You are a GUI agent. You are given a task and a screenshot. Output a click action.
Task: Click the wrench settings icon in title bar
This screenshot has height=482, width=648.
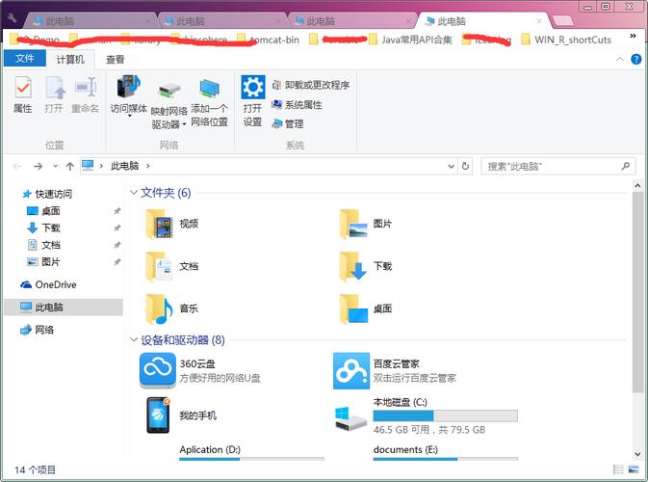(x=12, y=17)
